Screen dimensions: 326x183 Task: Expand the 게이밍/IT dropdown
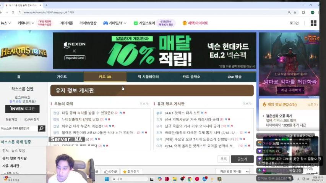pos(115,23)
